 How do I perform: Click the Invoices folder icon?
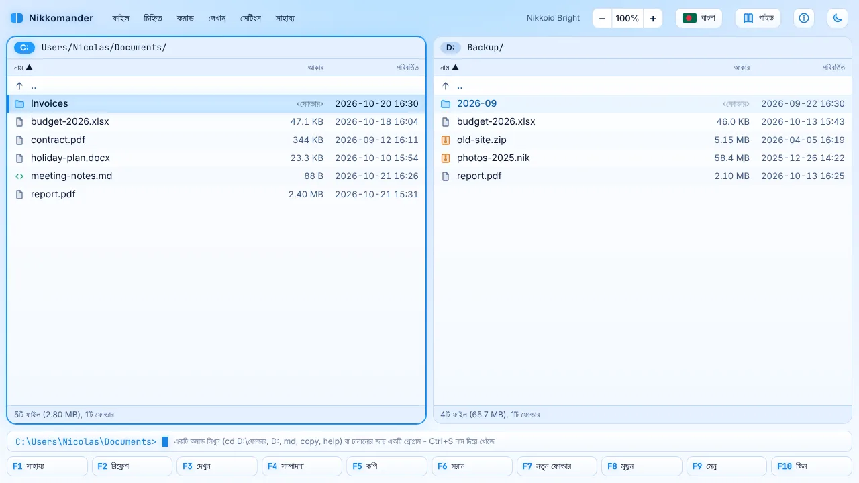pyautogui.click(x=19, y=104)
